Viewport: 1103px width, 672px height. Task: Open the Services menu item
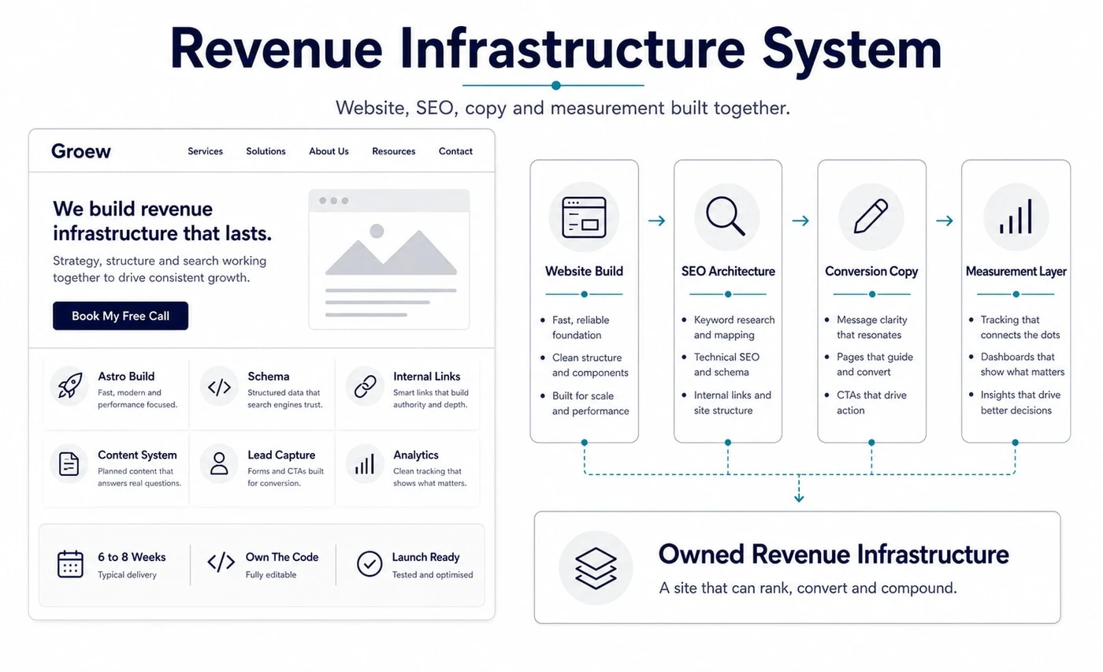[205, 151]
